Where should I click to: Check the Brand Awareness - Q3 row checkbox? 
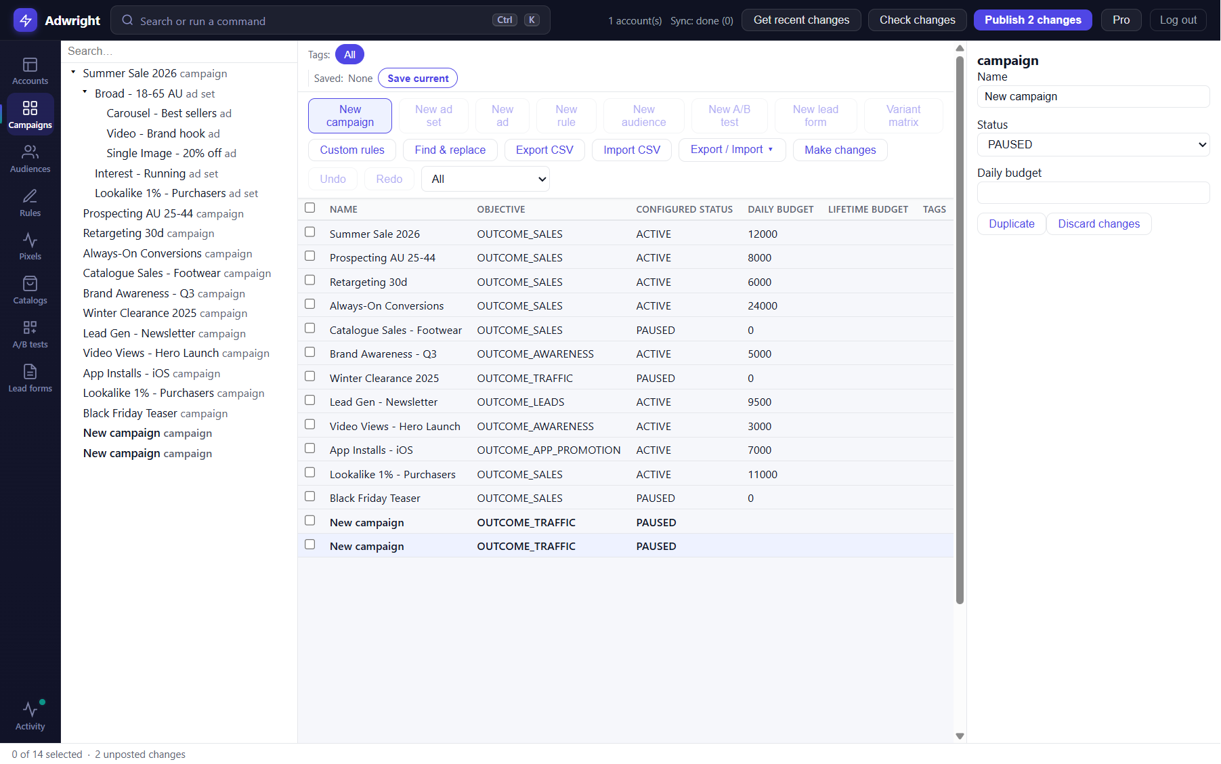click(310, 352)
